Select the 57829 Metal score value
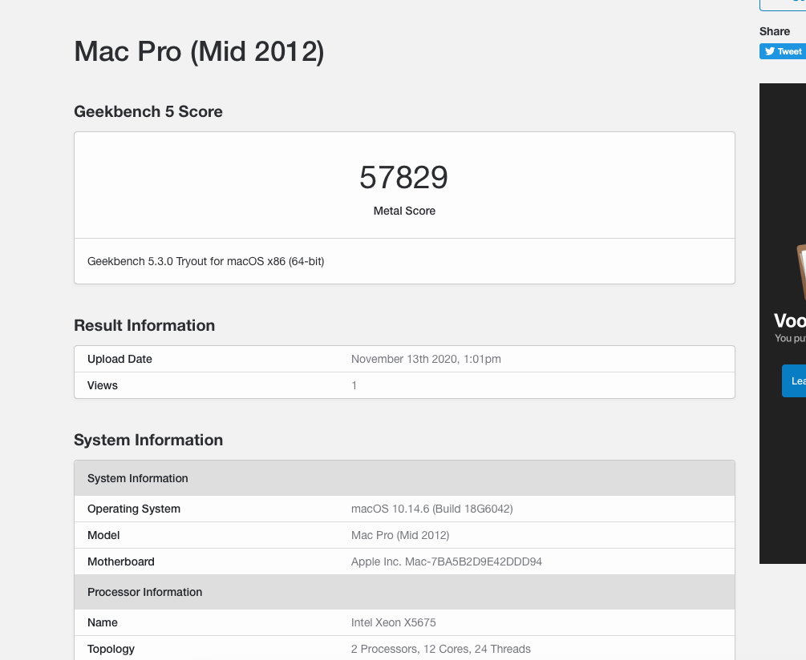 [x=404, y=178]
